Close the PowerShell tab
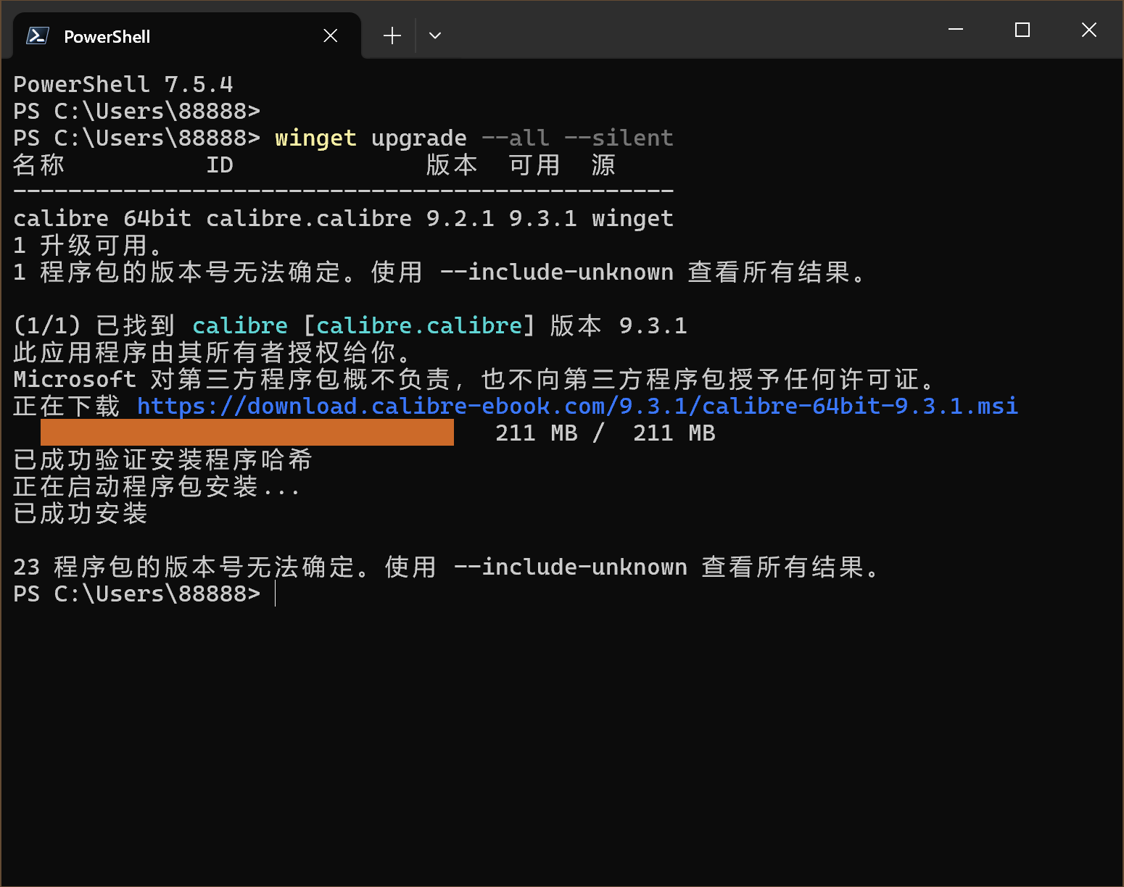The image size is (1124, 887). 330,36
